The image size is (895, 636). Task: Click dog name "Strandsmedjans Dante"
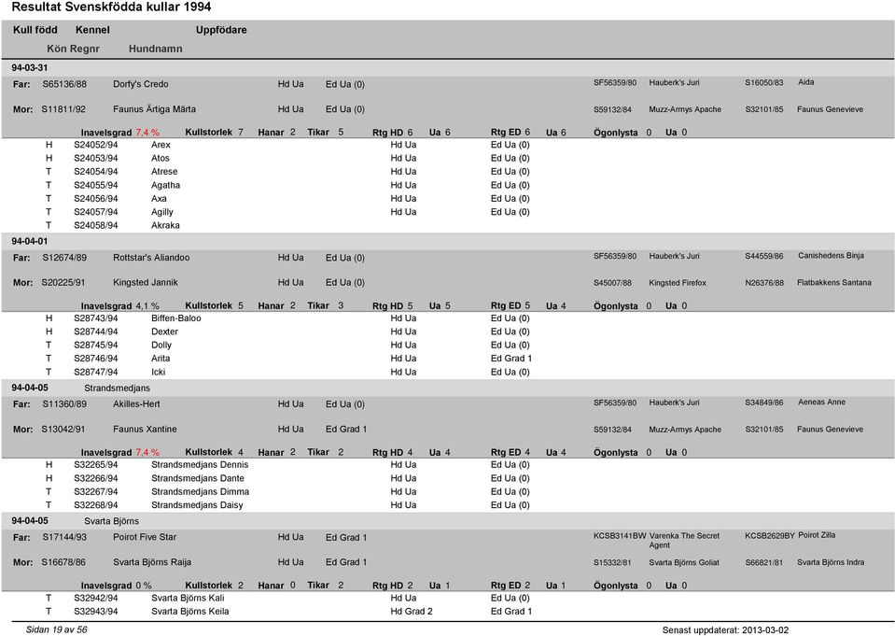[x=198, y=478]
